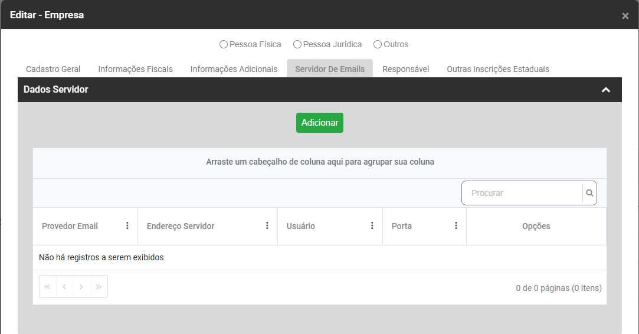
Task: Open Endereço Servidor column menu
Action: (x=267, y=225)
